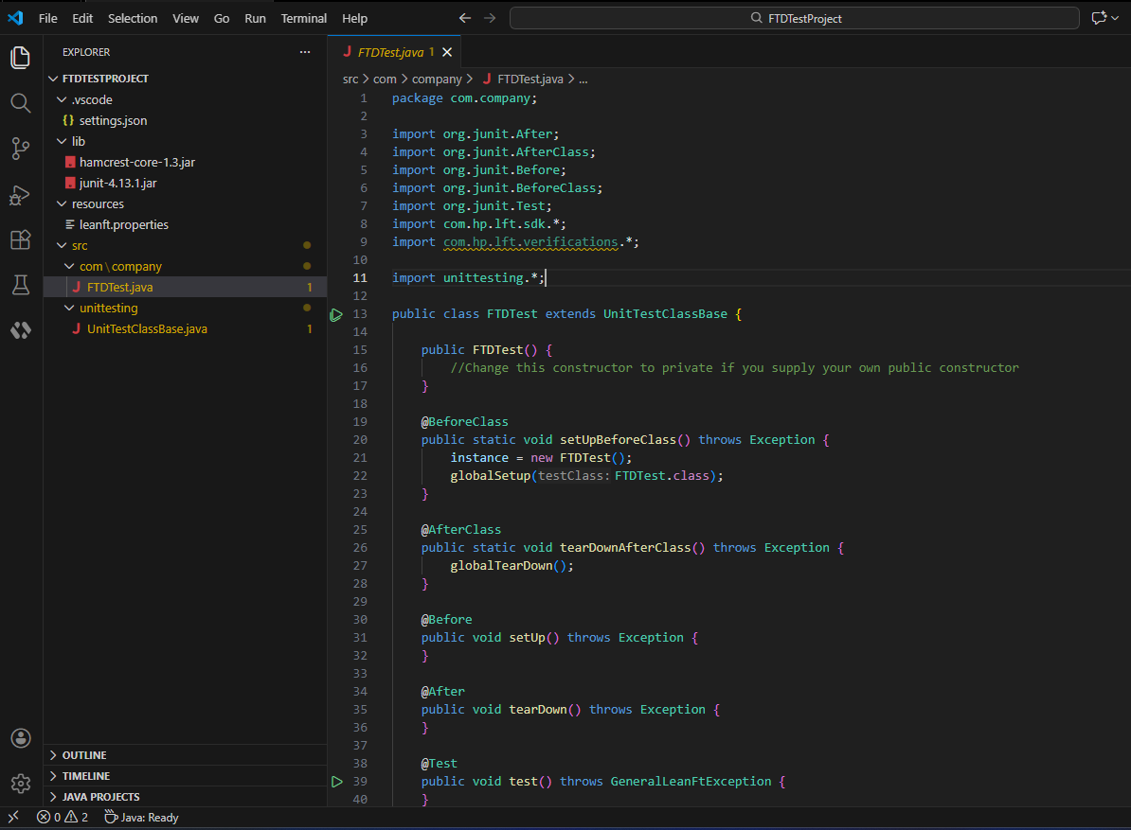Open the Manage gear settings icon
This screenshot has height=830, width=1131.
21,783
